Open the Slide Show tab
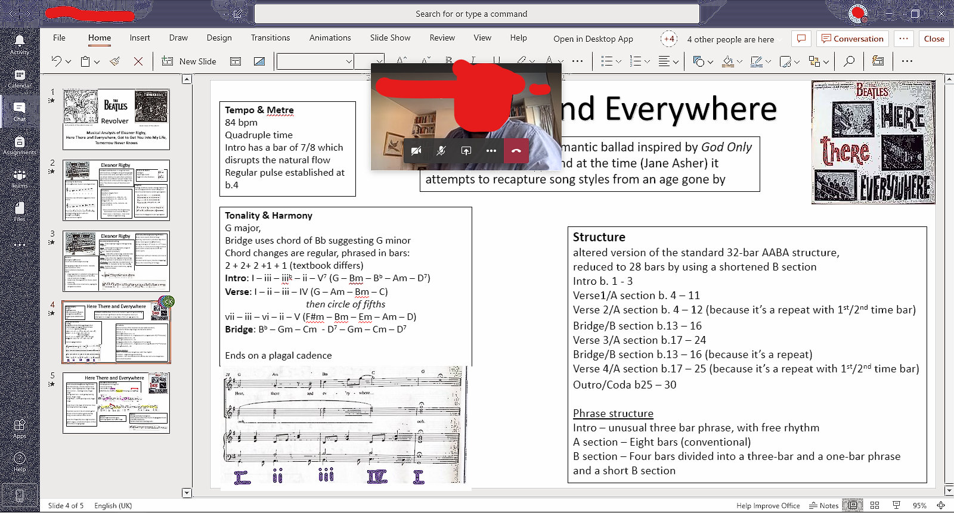 point(390,38)
